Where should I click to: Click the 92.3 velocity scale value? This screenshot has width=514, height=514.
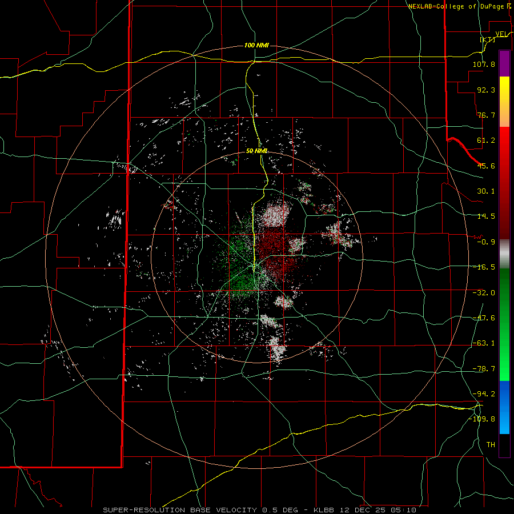pos(486,90)
